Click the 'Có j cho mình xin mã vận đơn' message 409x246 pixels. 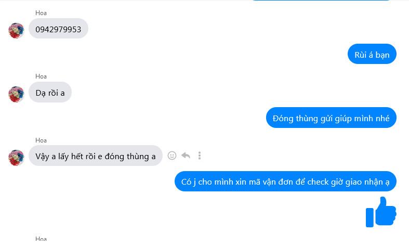285,181
